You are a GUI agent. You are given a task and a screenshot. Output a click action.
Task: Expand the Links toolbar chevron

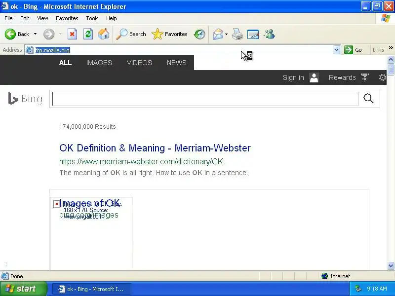pyautogui.click(x=391, y=48)
